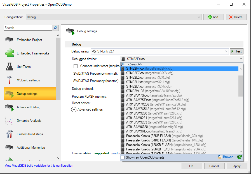Click the magnifier icon in device search

tap(123, 64)
